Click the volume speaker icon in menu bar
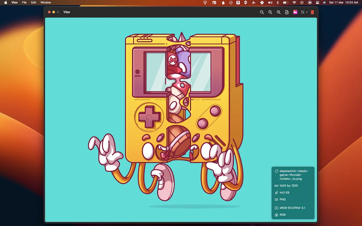362x226 pixels. pyautogui.click(x=270, y=2)
